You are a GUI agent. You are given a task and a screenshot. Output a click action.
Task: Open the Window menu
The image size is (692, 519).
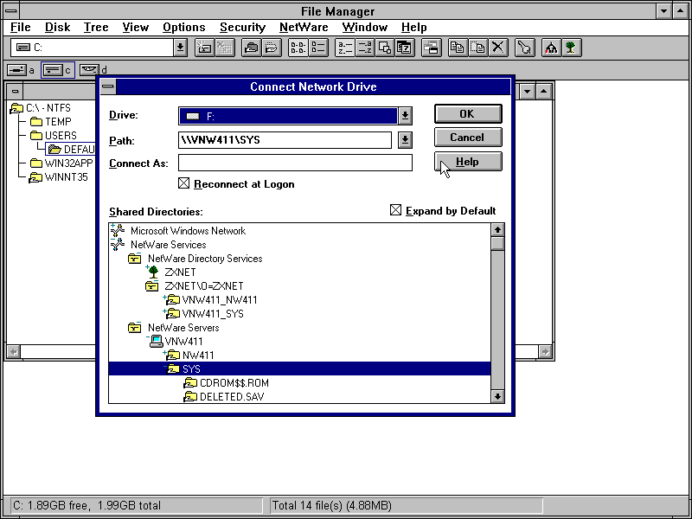coord(365,28)
